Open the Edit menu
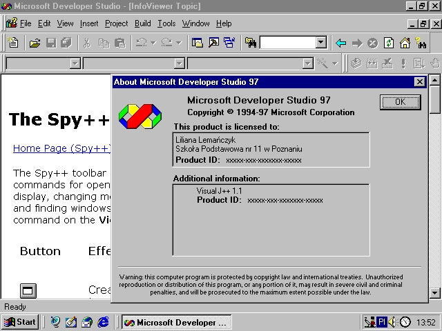442x331 pixels. coord(44,23)
